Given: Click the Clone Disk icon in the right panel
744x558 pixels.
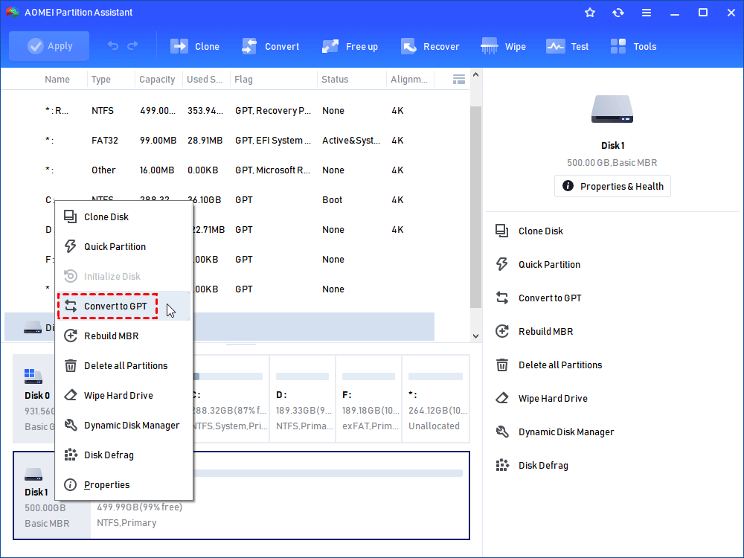Looking at the screenshot, I should pos(502,231).
